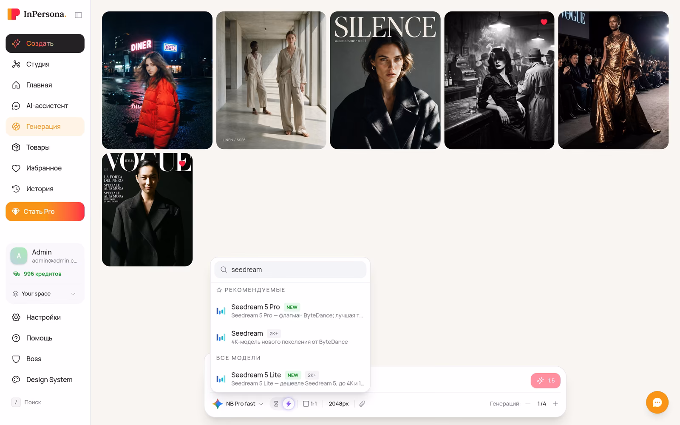Click the InPersona logo

point(37,14)
